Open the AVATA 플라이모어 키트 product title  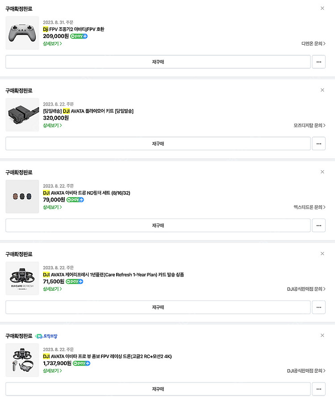(88, 111)
